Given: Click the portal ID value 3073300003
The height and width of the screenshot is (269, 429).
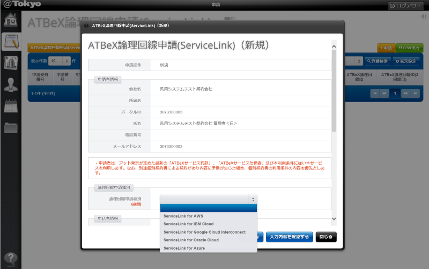Looking at the screenshot, I should (x=171, y=112).
